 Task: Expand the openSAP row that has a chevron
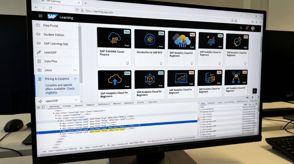click(x=76, y=100)
